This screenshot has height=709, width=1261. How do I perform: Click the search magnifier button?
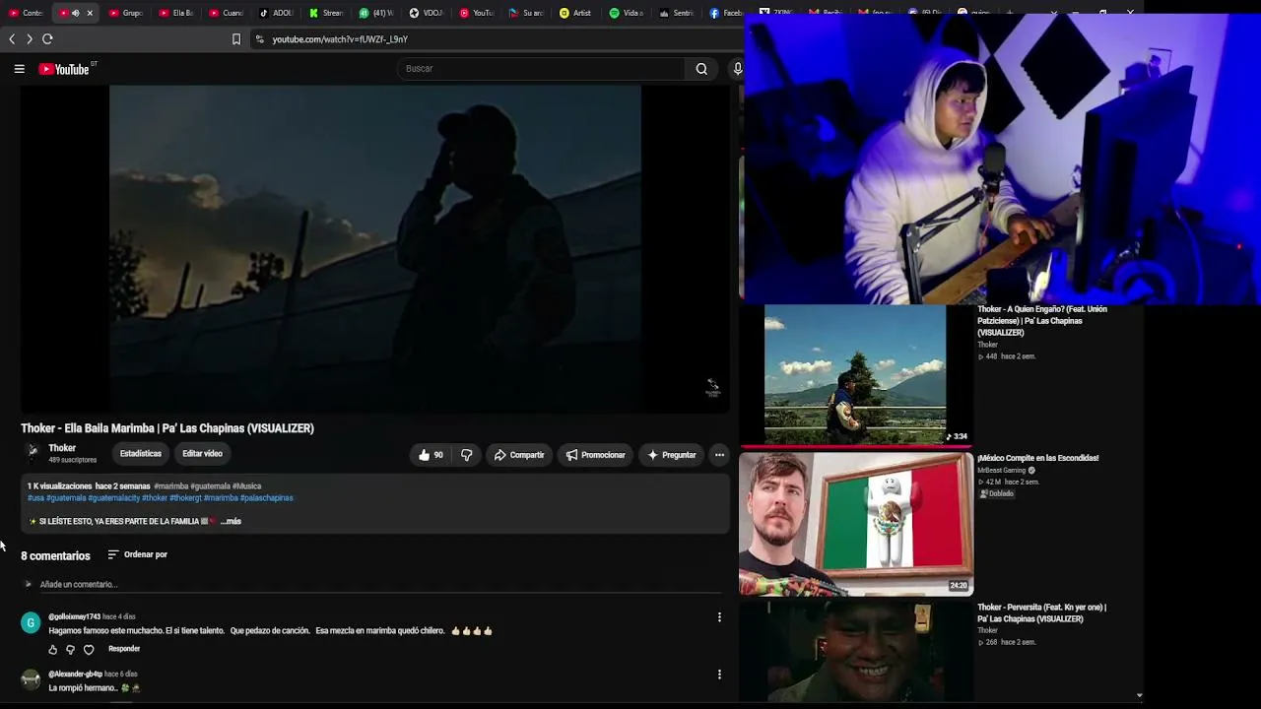(x=701, y=69)
